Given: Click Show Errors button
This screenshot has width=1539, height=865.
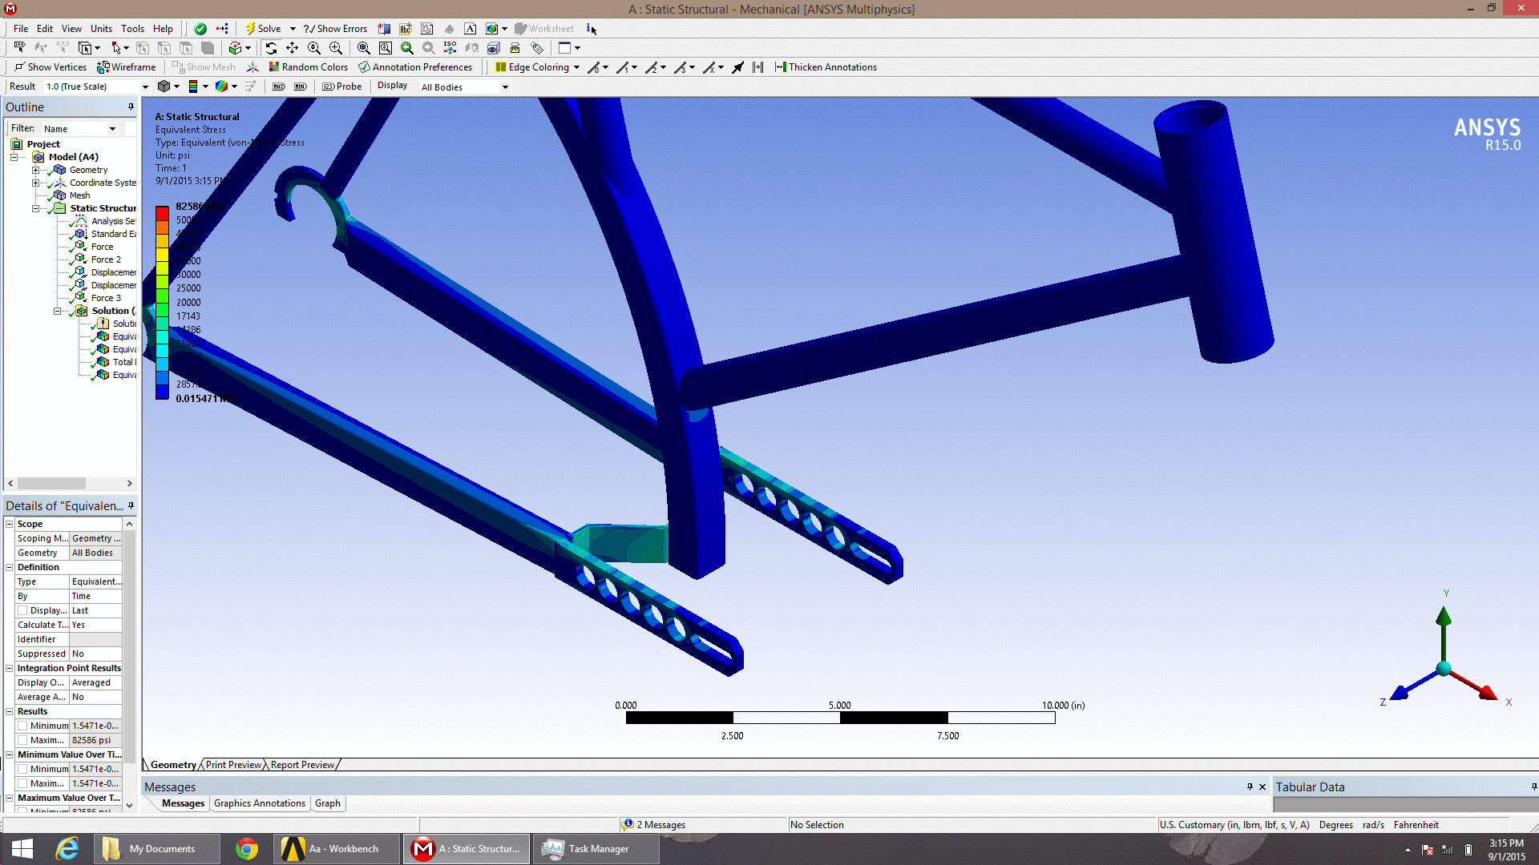Looking at the screenshot, I should click(x=335, y=29).
